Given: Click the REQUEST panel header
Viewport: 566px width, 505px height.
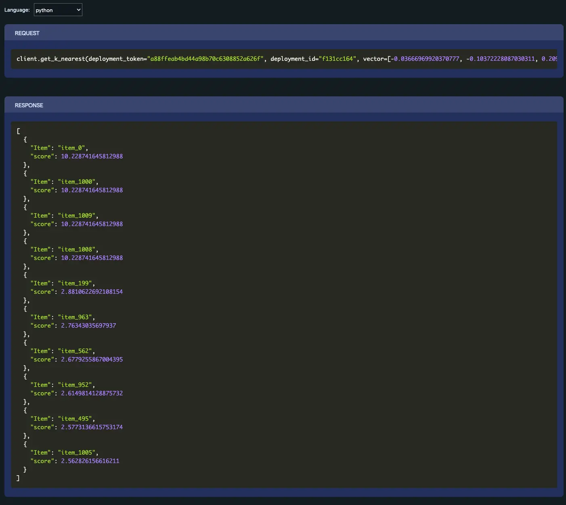Looking at the screenshot, I should coord(27,33).
